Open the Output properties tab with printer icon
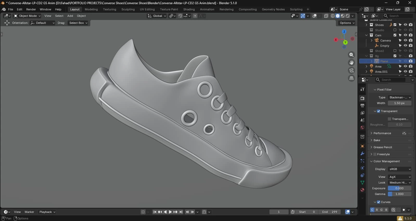This screenshot has width=416, height=221. point(362,106)
